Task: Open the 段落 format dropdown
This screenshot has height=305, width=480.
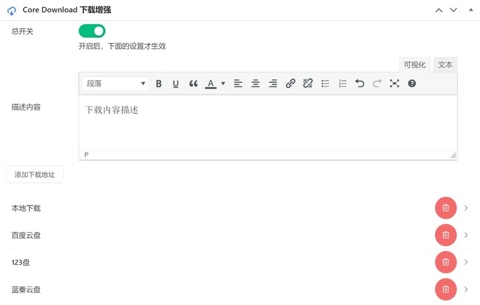Action: (x=115, y=83)
